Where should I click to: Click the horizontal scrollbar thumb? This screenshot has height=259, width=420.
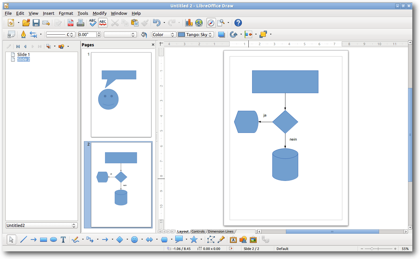tap(332, 231)
